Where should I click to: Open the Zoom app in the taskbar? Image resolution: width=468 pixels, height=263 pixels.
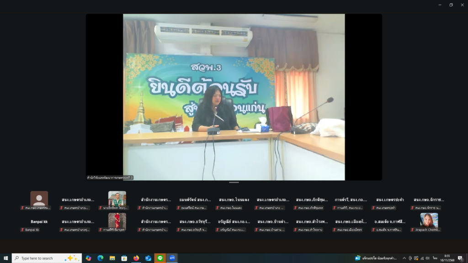pos(172,258)
